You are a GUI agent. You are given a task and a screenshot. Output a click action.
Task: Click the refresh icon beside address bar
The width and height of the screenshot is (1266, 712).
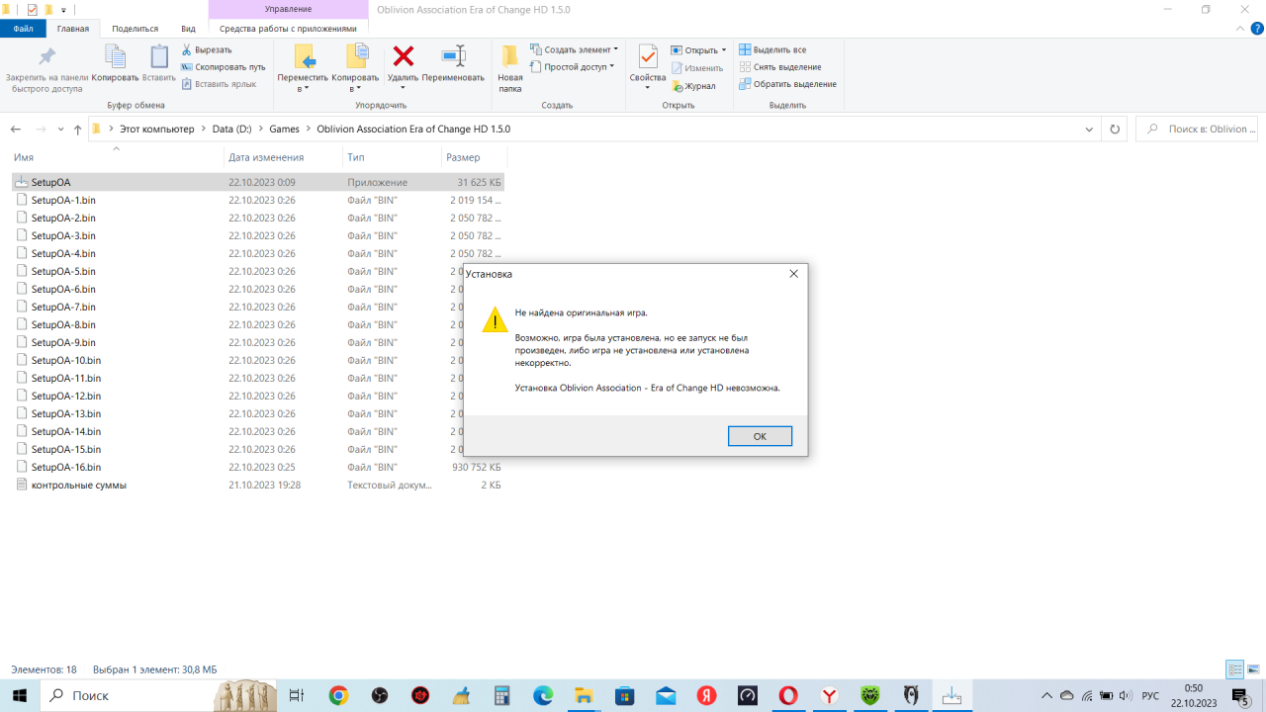[1116, 130]
